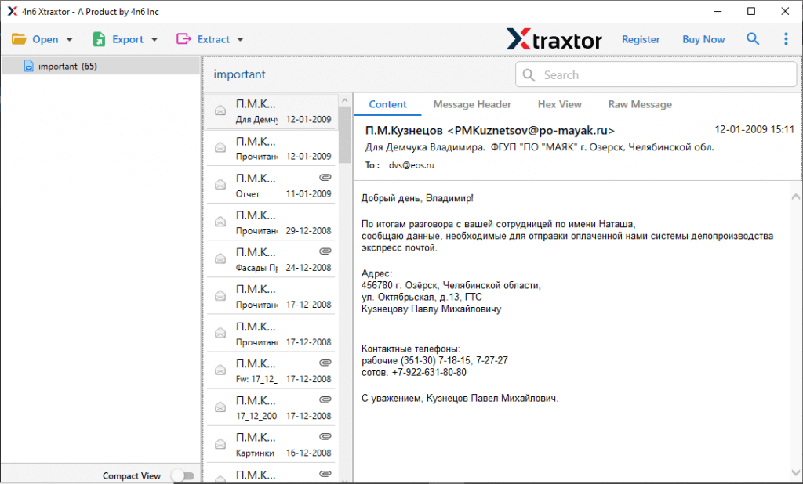Click envelope icon of 29-12-2008 message

tap(220, 222)
